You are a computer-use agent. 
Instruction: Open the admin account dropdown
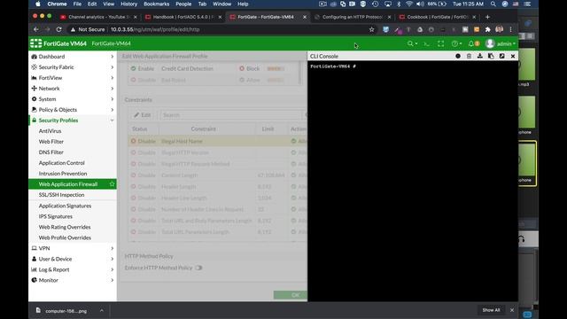(x=506, y=43)
